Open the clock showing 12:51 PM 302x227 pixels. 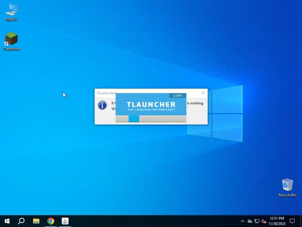277,221
